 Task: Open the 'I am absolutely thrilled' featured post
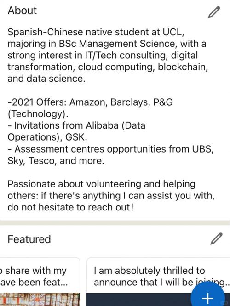pyautogui.click(x=158, y=282)
